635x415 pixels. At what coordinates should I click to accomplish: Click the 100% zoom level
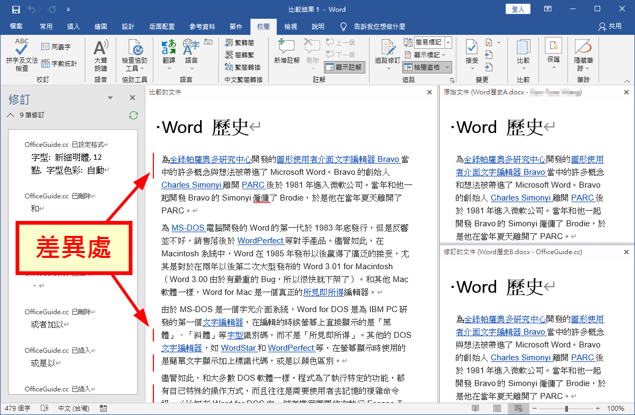point(616,409)
